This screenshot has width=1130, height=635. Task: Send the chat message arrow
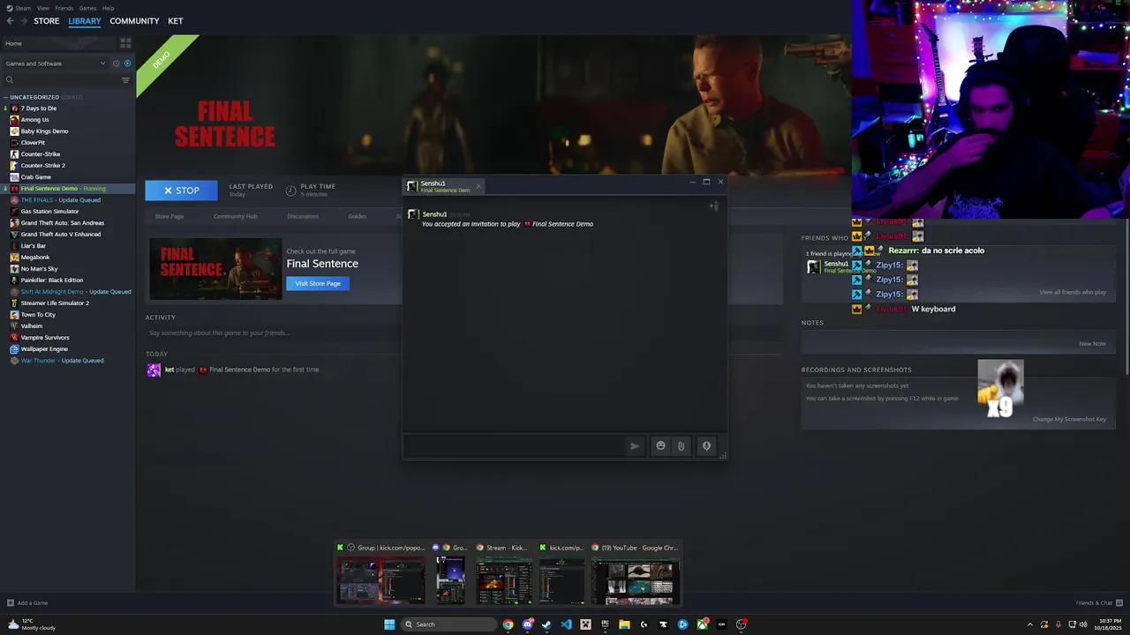click(x=634, y=446)
